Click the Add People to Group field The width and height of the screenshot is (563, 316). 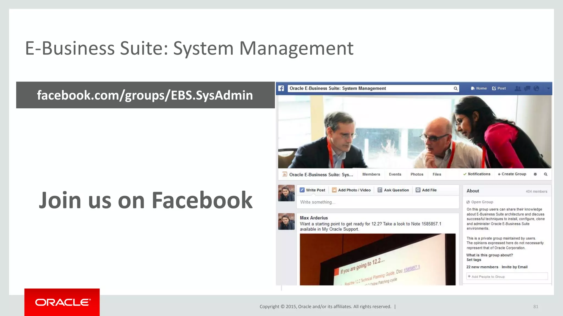pos(507,276)
